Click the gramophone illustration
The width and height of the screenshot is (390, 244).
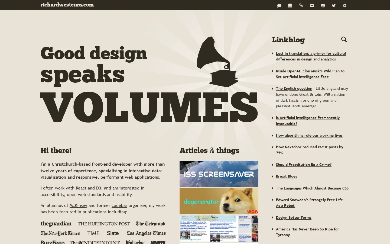(x=217, y=62)
